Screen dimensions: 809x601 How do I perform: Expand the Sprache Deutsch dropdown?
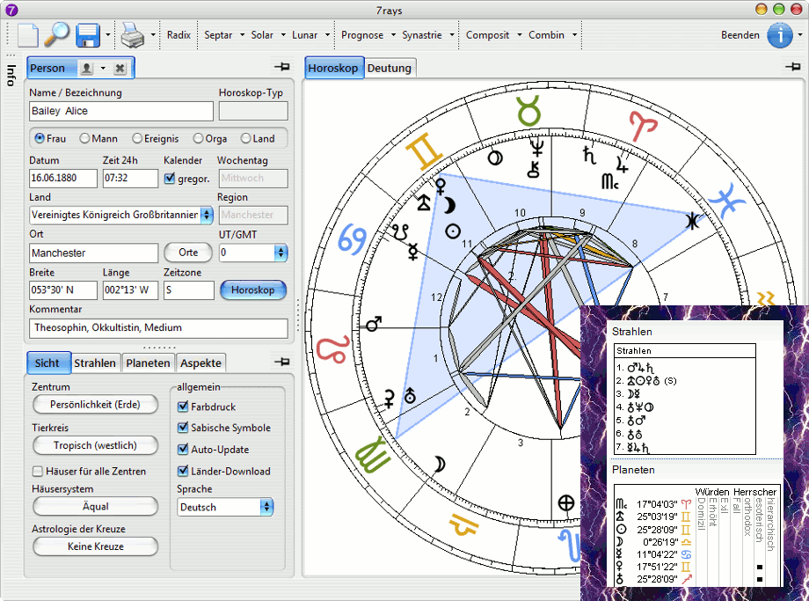pos(266,507)
